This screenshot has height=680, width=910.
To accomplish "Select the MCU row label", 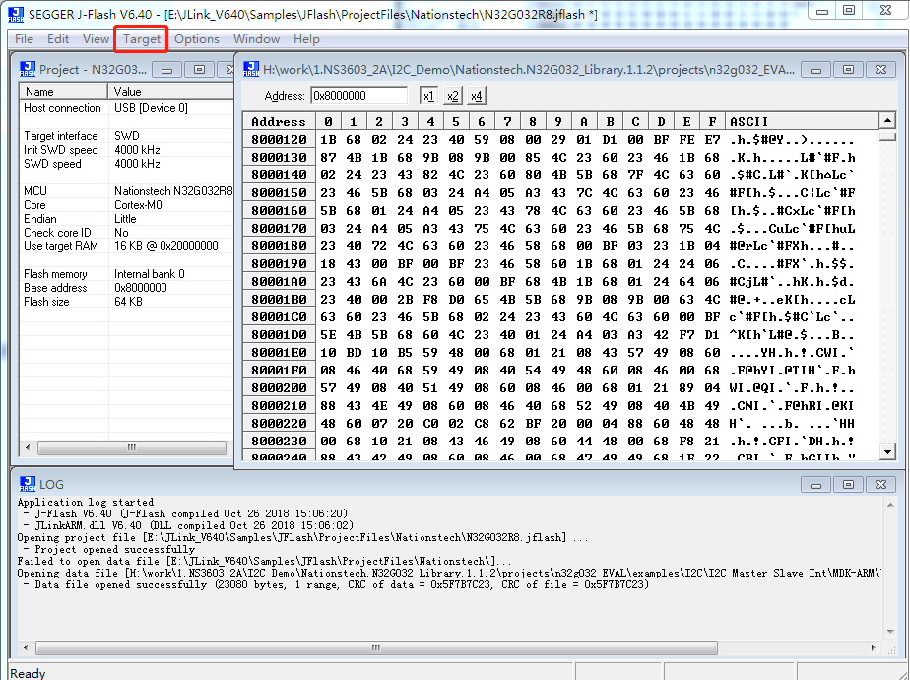I will click(x=35, y=191).
